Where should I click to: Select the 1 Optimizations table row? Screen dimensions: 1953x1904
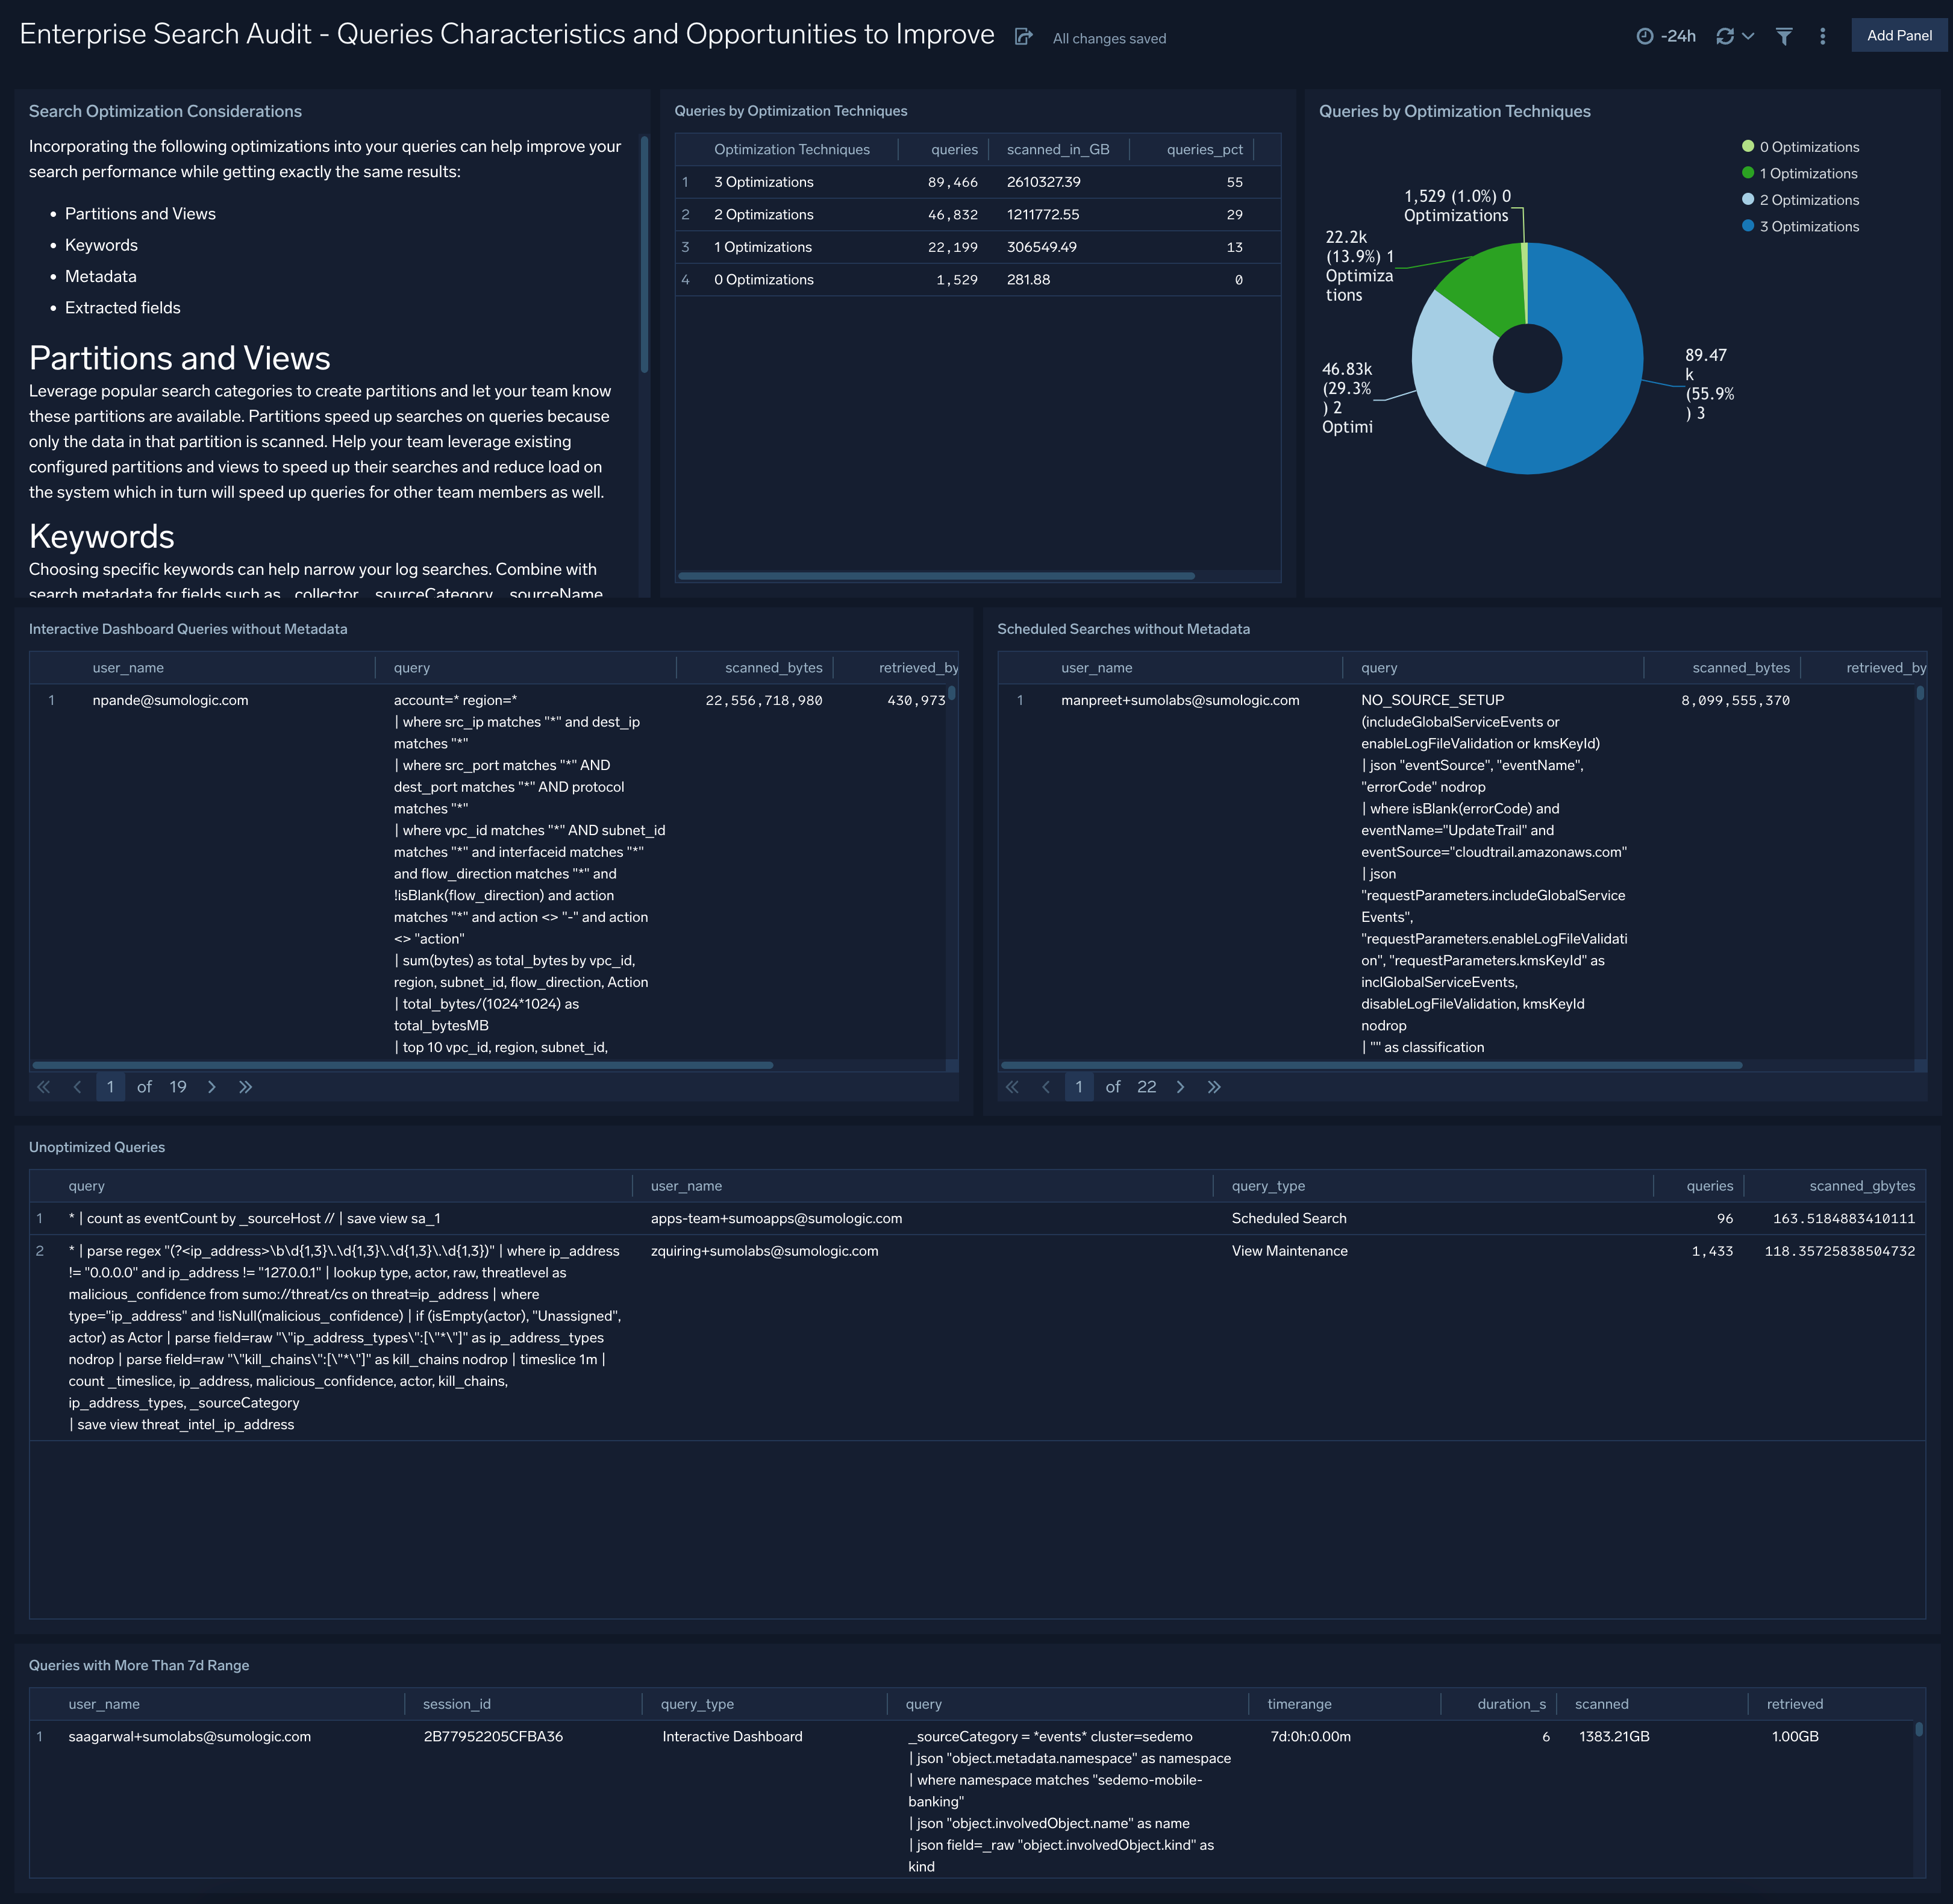[x=977, y=247]
